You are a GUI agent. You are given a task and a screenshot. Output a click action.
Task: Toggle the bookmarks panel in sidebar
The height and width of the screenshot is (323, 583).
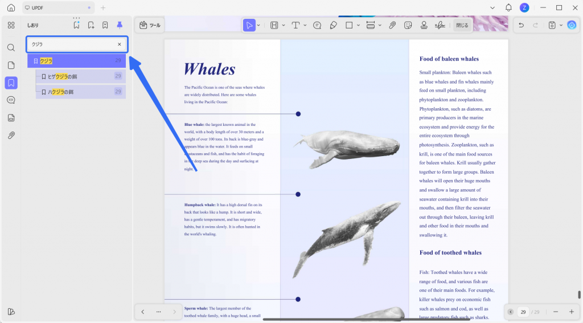(11, 83)
